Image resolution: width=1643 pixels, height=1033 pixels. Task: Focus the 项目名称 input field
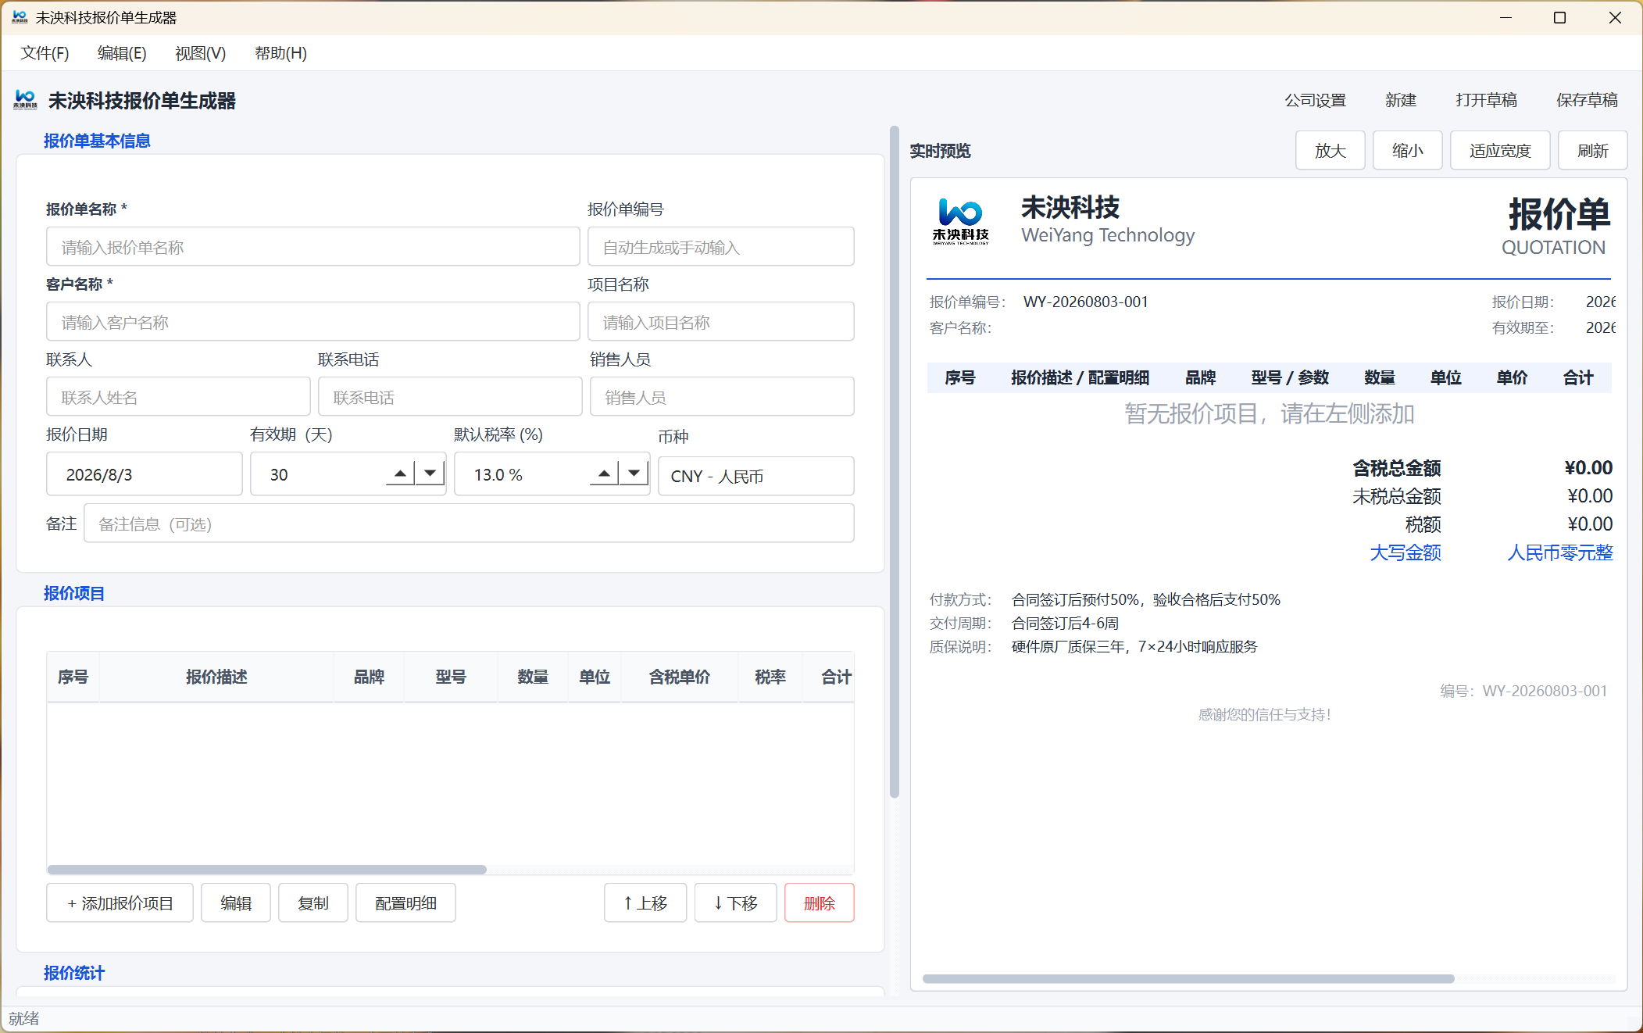click(720, 322)
